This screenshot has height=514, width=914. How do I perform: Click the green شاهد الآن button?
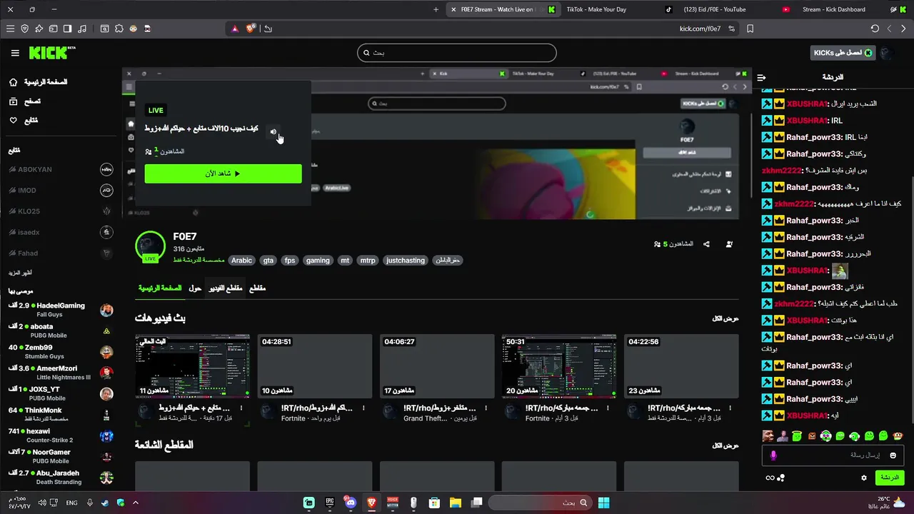[223, 173]
